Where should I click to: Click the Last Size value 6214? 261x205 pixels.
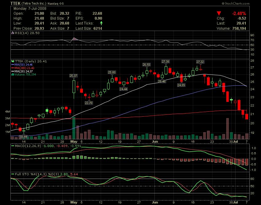click(x=98, y=29)
